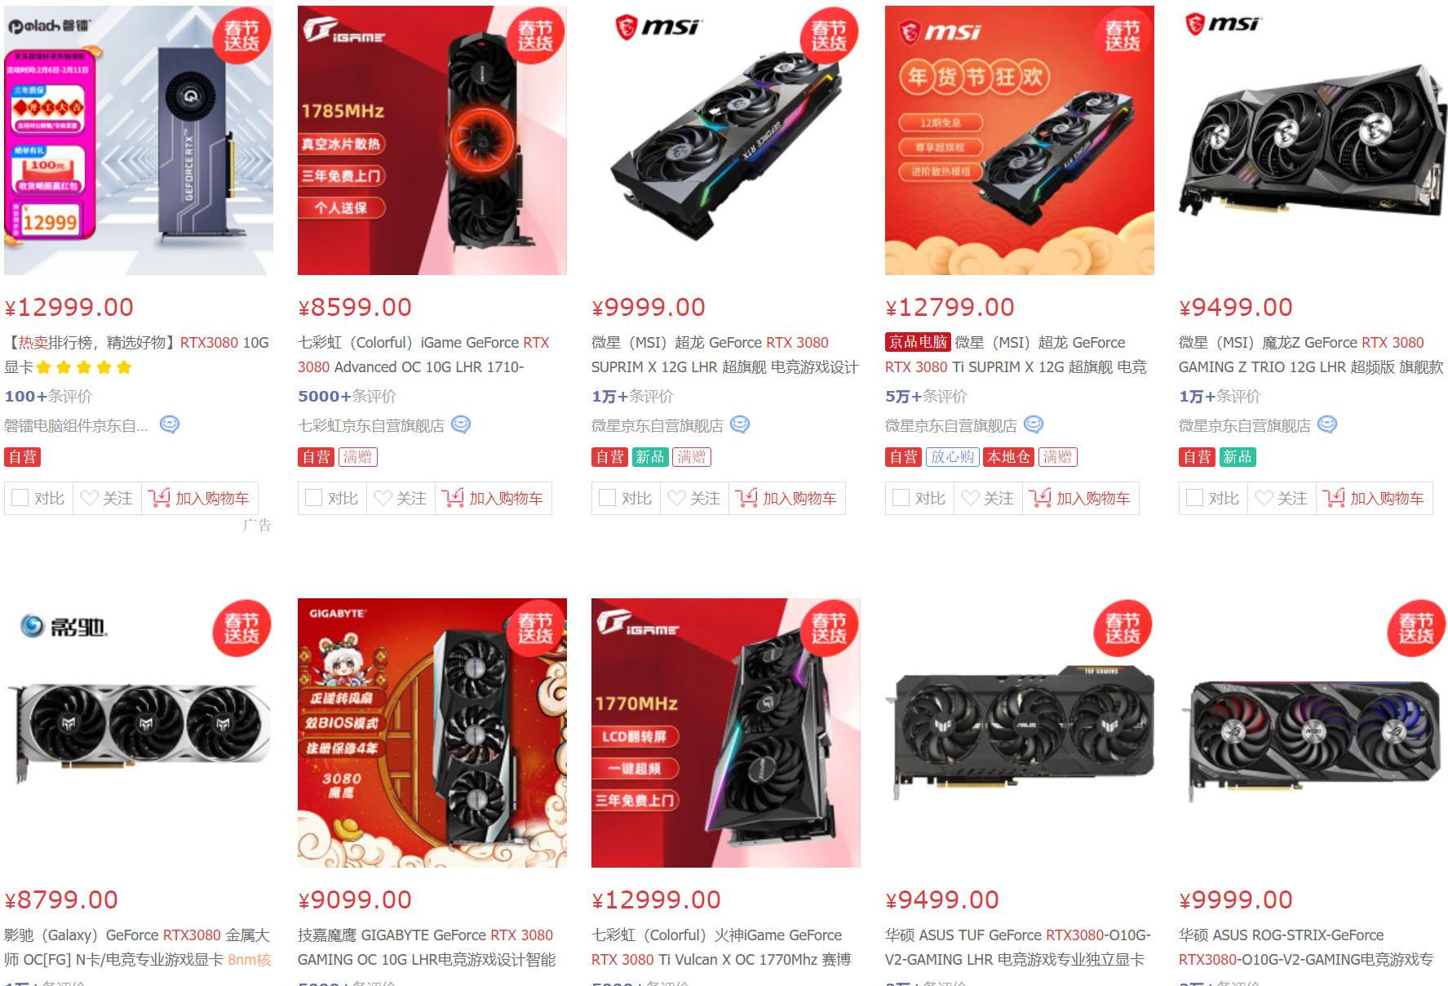Open the ASUS TUF GeForce RTX3080 product image
This screenshot has width=1448, height=986.
(1020, 733)
